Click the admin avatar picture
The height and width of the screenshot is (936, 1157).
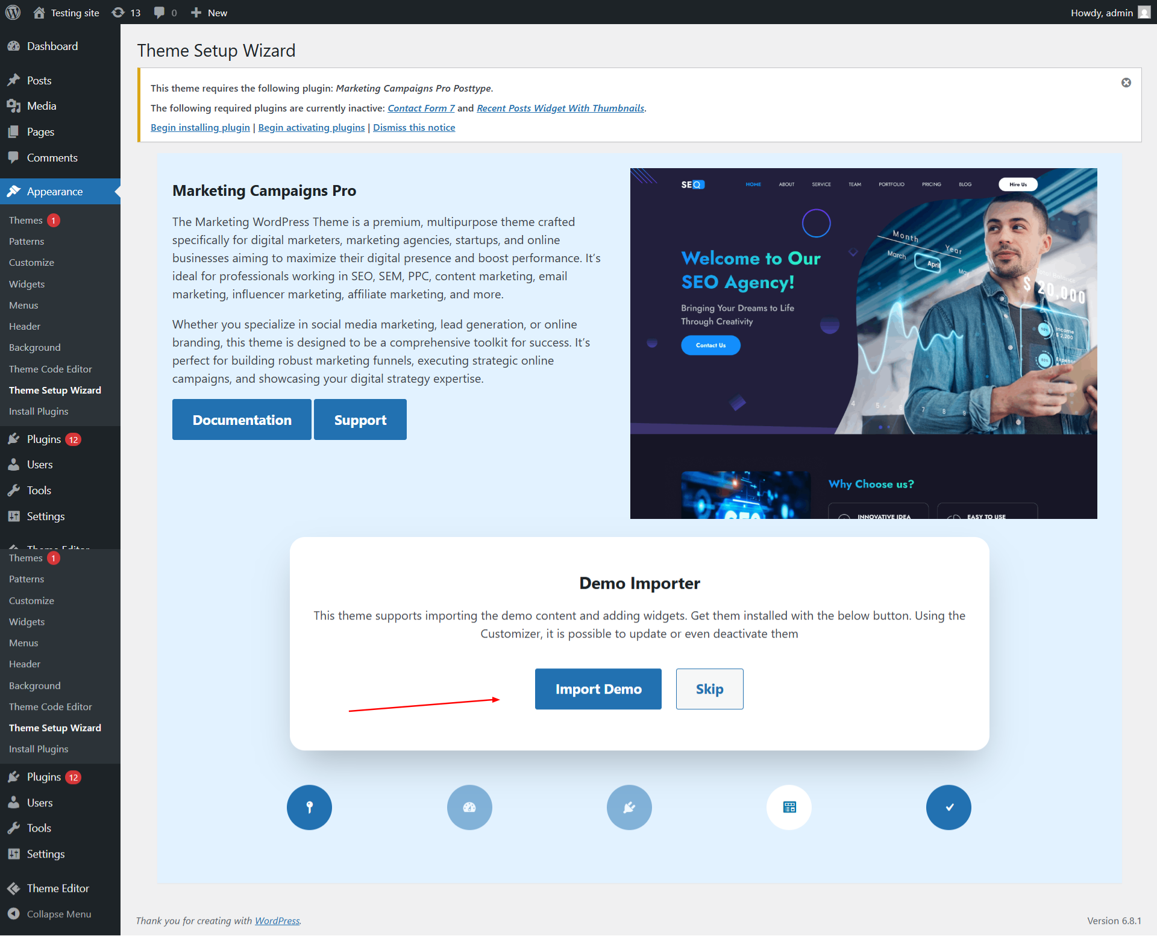tap(1144, 13)
